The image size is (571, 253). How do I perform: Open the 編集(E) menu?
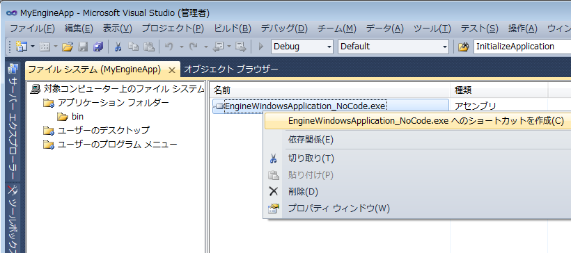(x=79, y=28)
